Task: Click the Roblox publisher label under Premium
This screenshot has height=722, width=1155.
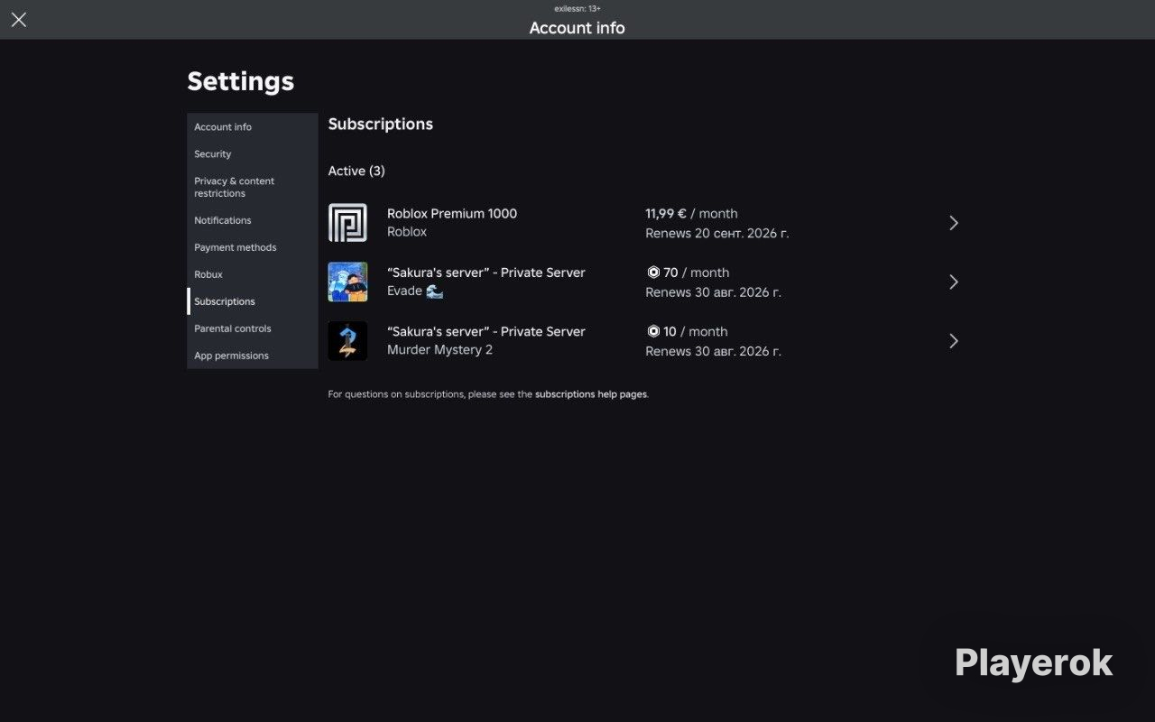Action: point(407,232)
